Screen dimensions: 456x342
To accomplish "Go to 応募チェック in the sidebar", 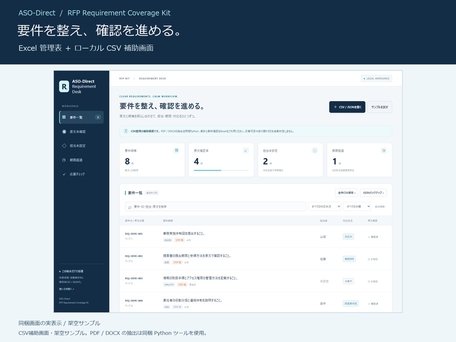I will pyautogui.click(x=81, y=174).
